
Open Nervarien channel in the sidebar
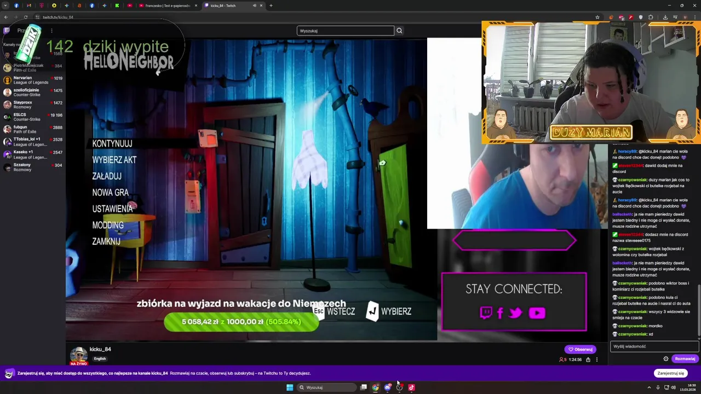[33, 80]
